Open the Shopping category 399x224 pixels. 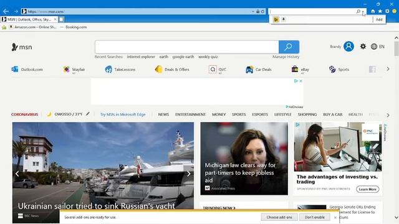tap(307, 114)
